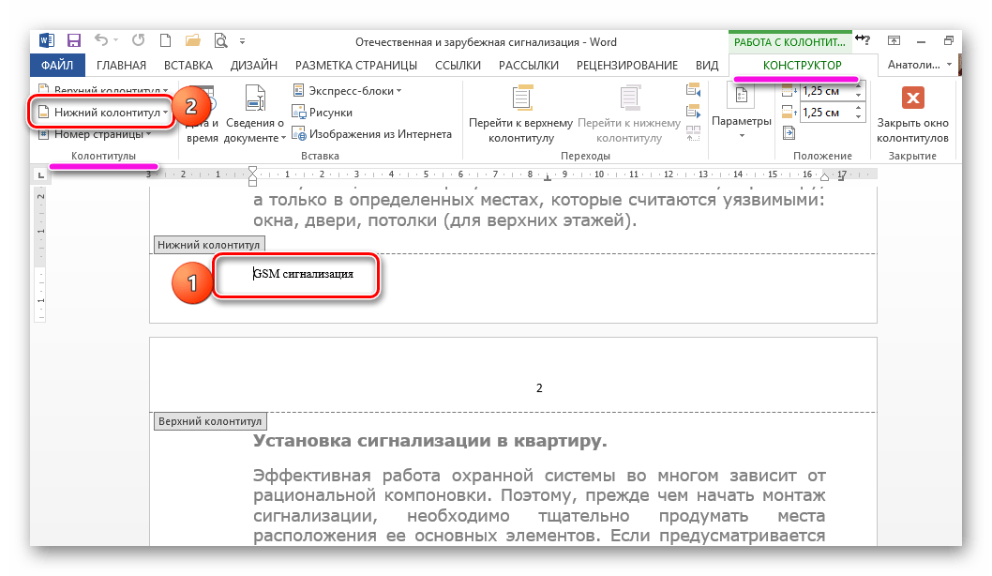The image size is (992, 576).
Task: Click the Previous section icon in Переходы
Action: tap(694, 91)
